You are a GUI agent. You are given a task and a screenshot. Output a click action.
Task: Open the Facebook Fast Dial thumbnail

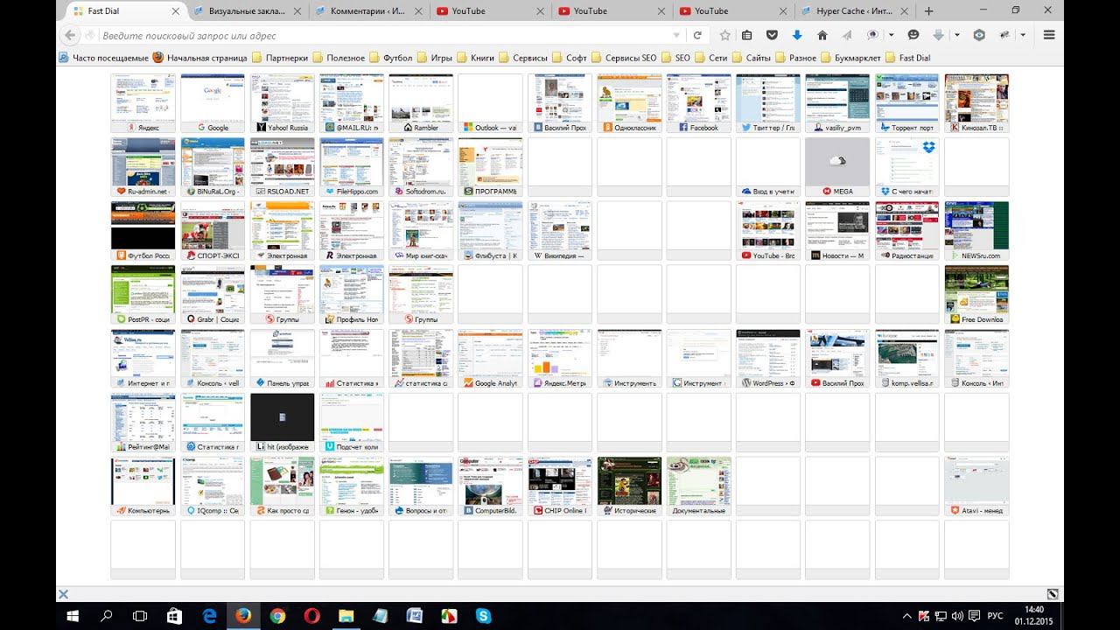pos(698,103)
